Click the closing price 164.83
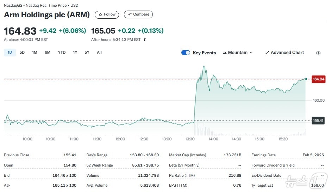 tap(20, 31)
